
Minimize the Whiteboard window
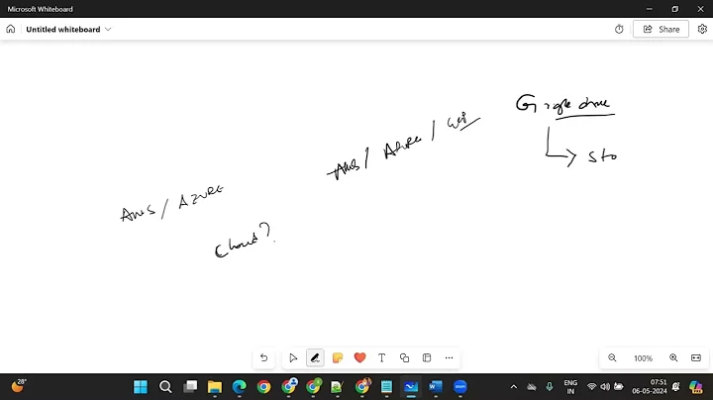pos(650,9)
